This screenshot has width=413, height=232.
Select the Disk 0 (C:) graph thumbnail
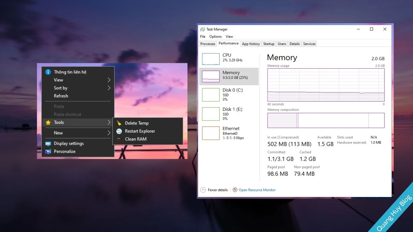211,95
